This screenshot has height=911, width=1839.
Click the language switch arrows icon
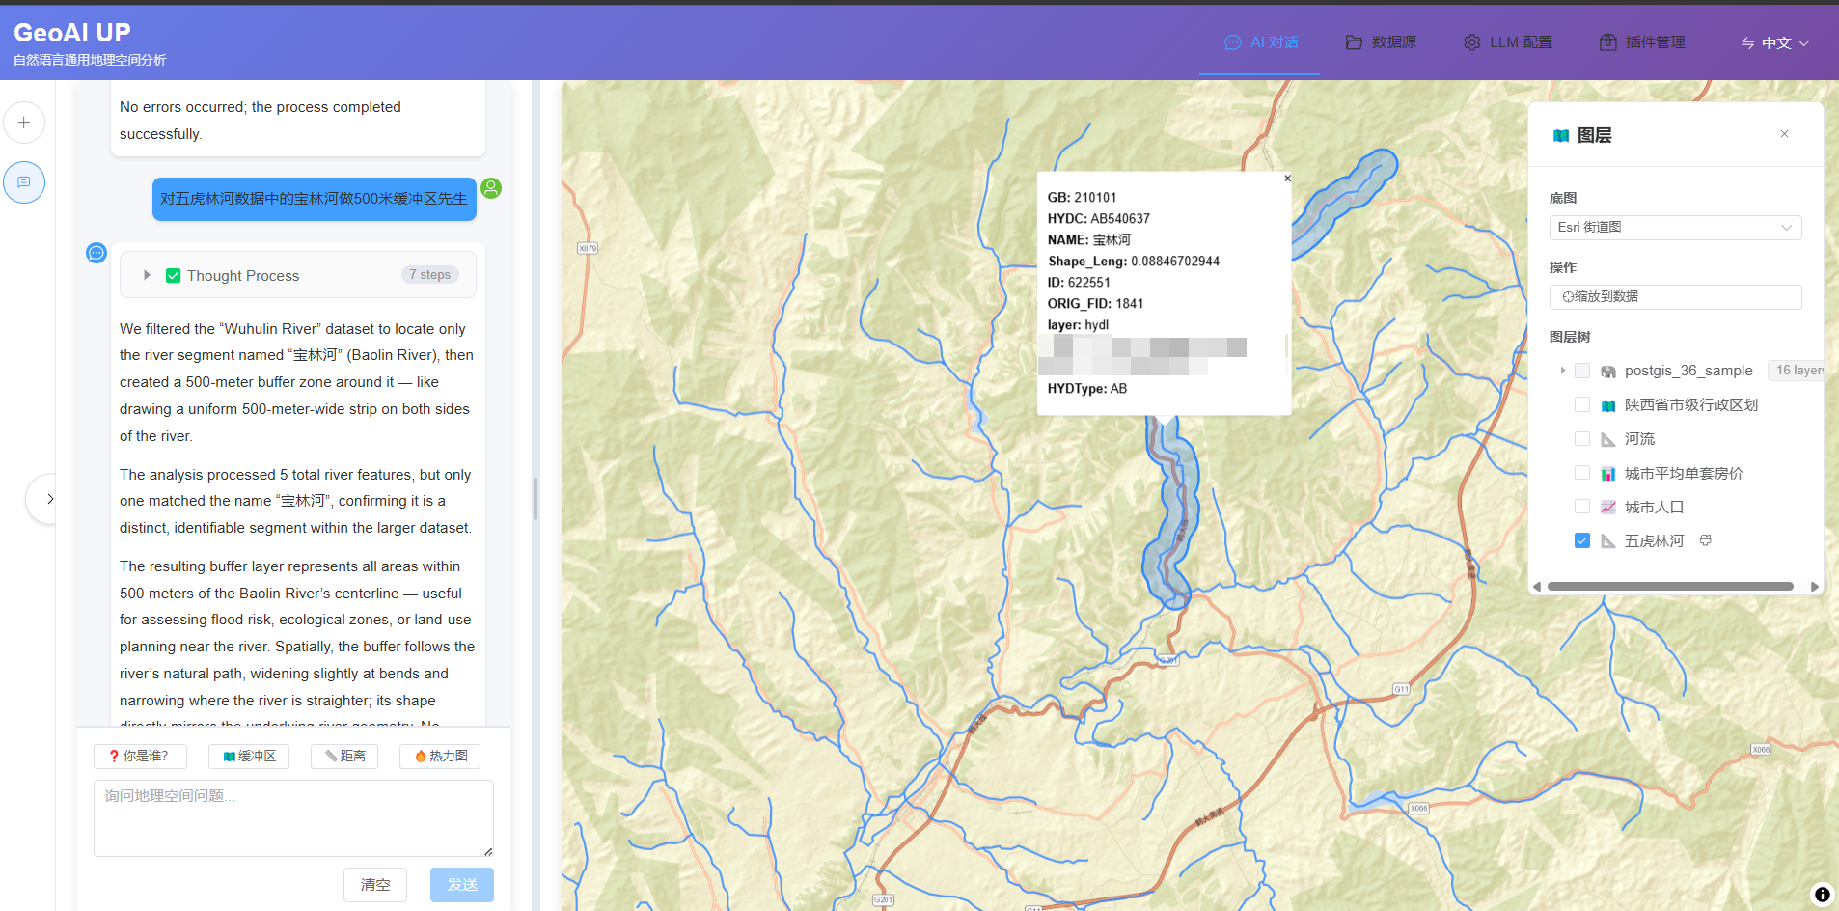click(1748, 42)
